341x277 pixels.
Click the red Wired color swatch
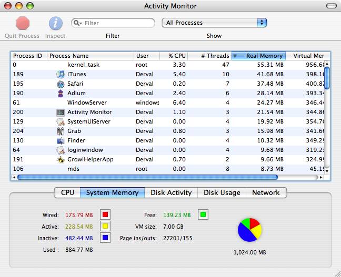pyautogui.click(x=105, y=214)
